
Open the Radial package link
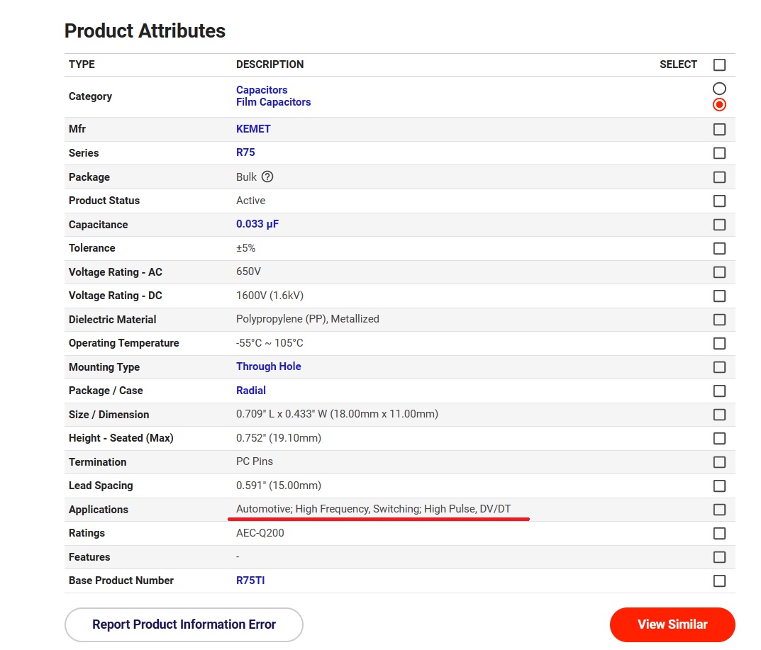(x=251, y=391)
